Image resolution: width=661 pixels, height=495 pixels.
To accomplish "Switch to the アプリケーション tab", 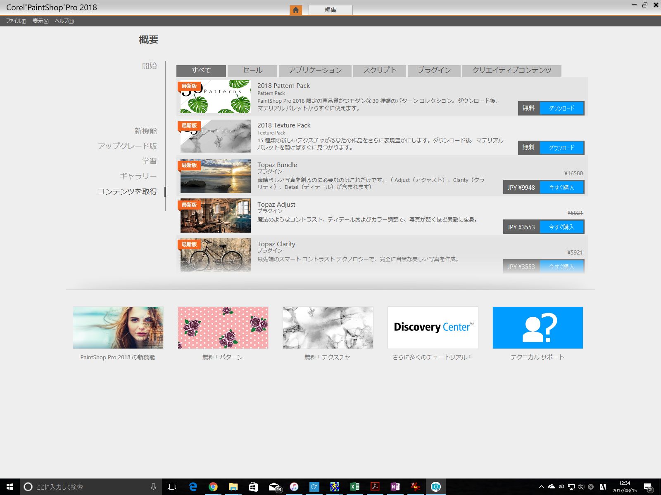I will coord(315,71).
